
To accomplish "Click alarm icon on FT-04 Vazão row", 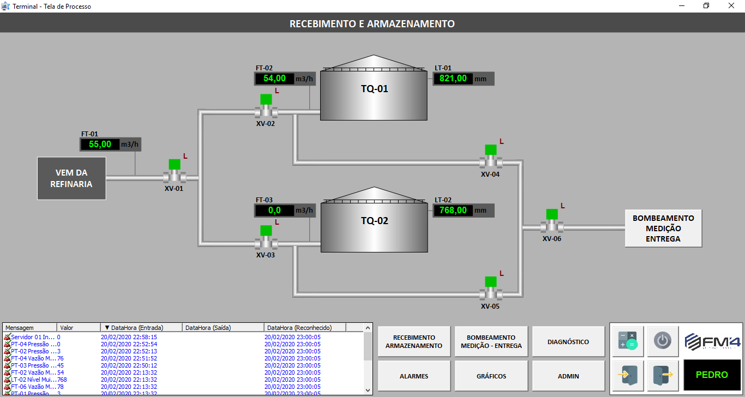I will (x=7, y=358).
